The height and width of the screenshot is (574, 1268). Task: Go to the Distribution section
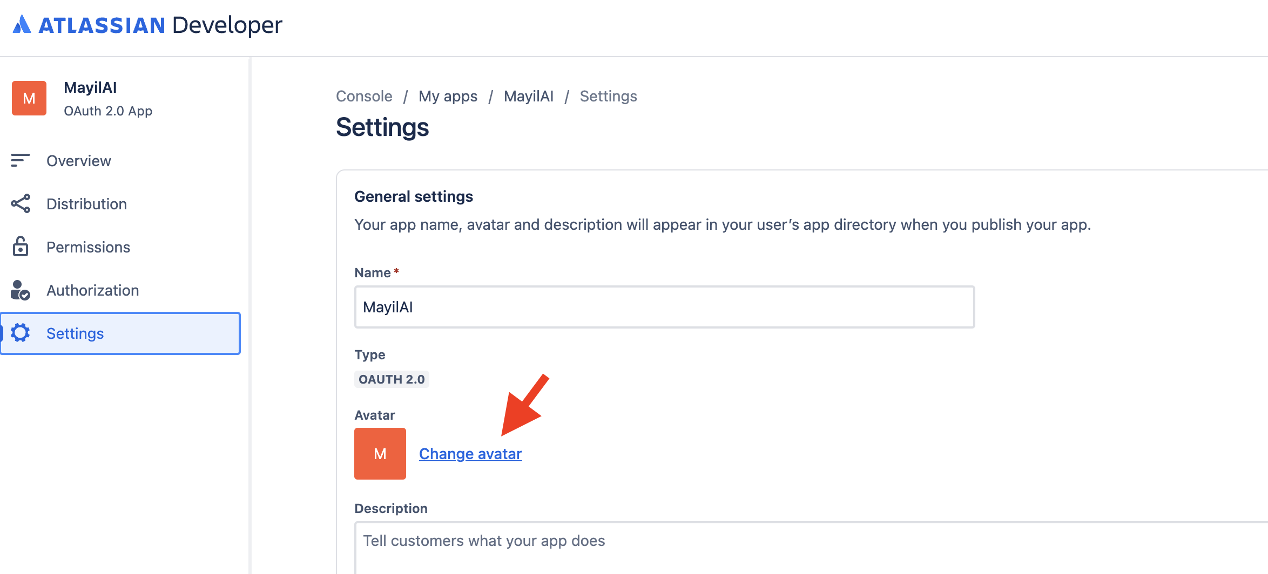[86, 204]
